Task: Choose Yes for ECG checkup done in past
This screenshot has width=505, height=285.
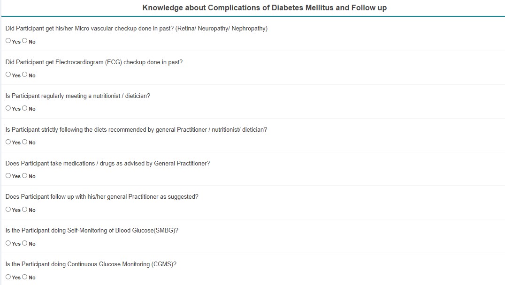Action: (x=8, y=75)
